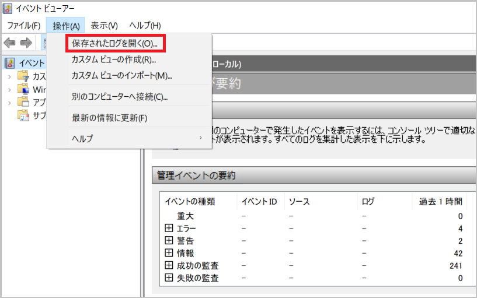Image resolution: width=477 pixels, height=298 pixels.
Task: Click the value 42 in 情報 row
Action: point(458,253)
